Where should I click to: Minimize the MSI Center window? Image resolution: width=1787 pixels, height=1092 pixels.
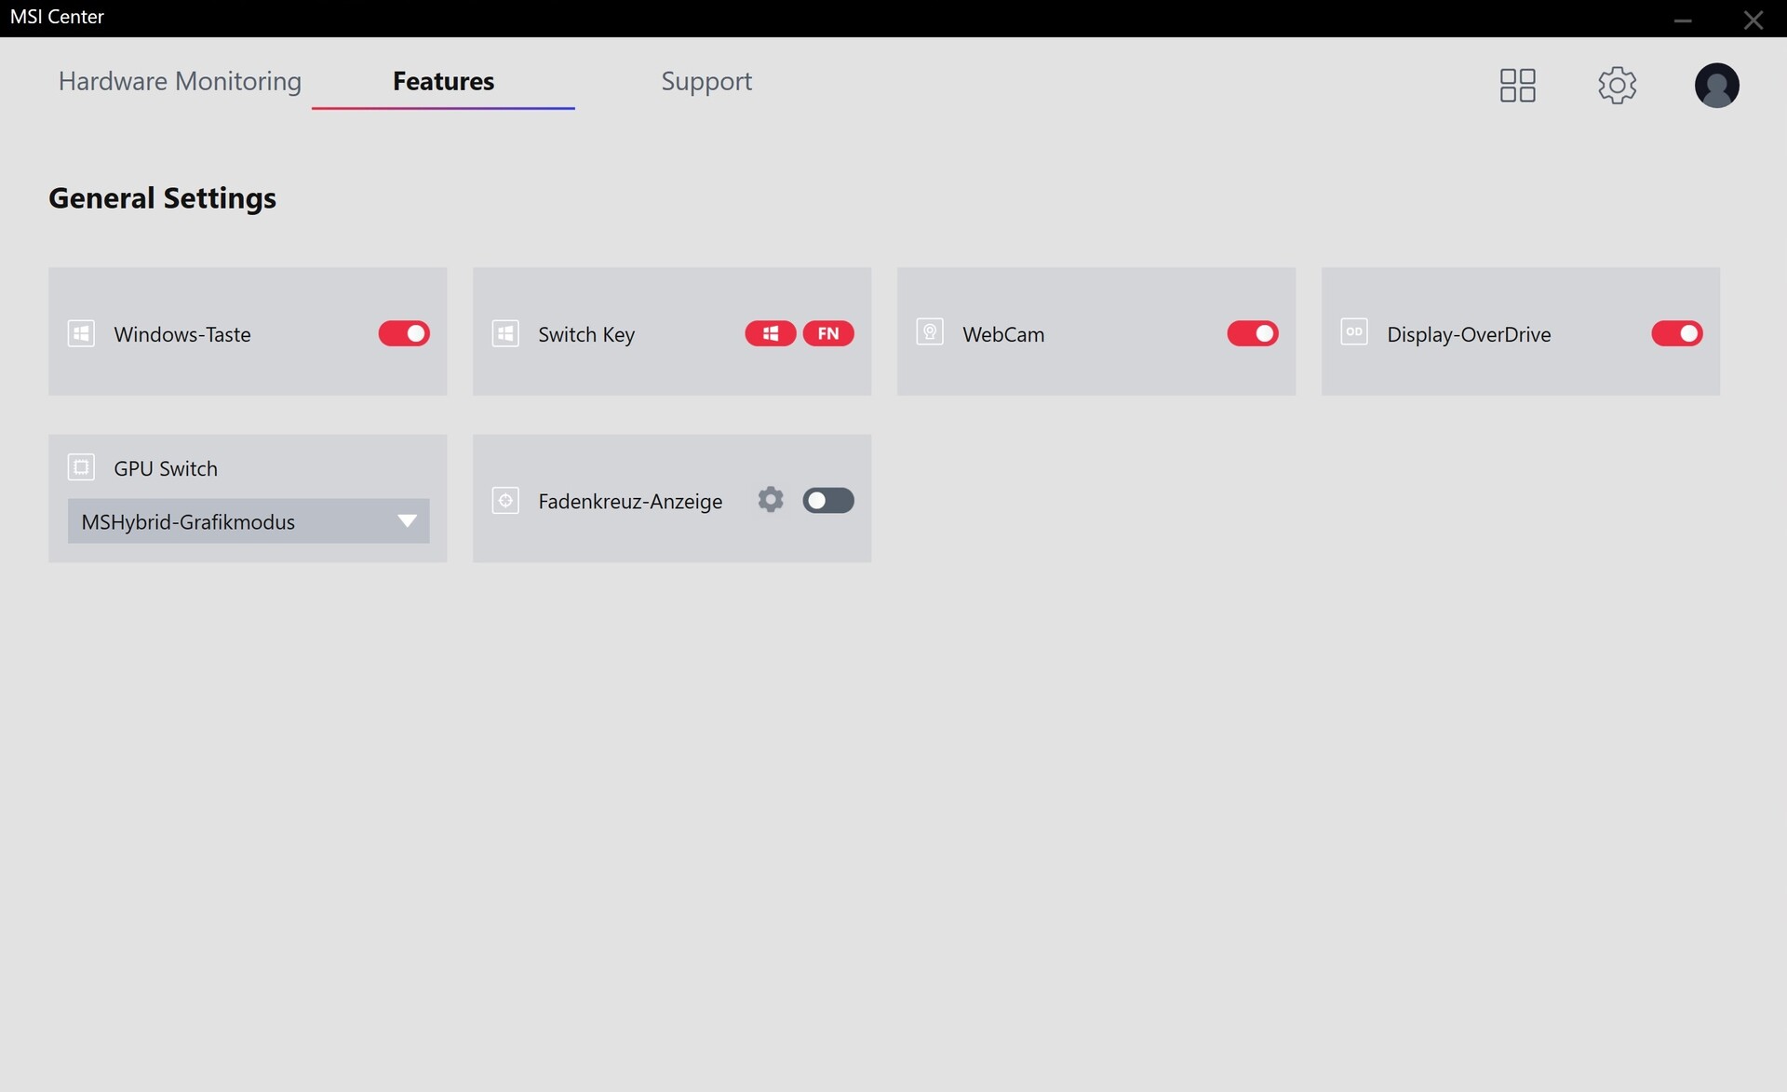tap(1683, 20)
